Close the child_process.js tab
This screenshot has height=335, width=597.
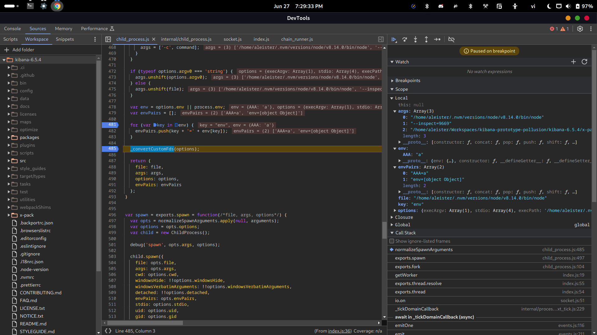coord(154,39)
